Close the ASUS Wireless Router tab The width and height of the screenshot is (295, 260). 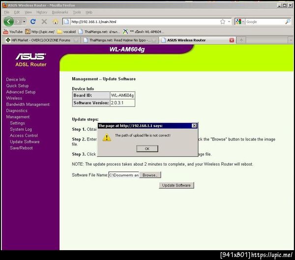[x=232, y=40]
